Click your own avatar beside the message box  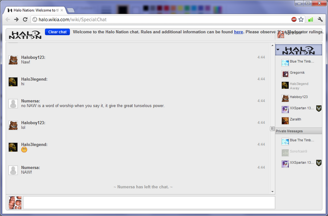point(15,203)
